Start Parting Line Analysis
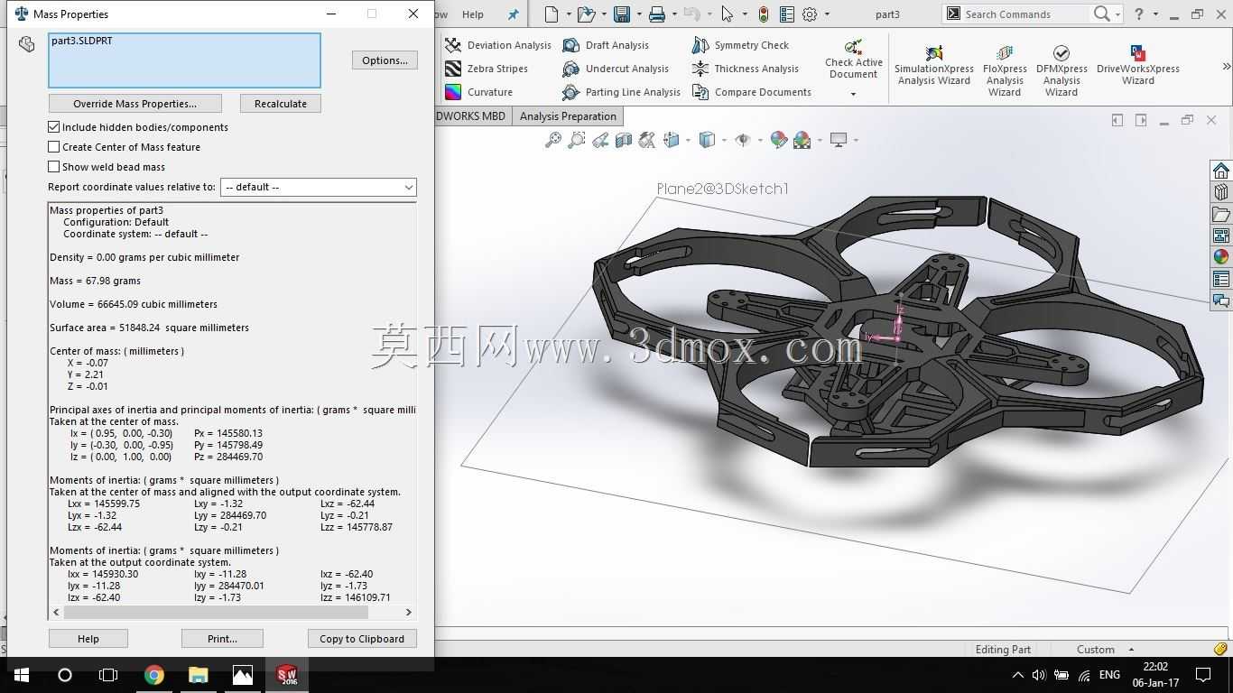This screenshot has width=1233, height=693. tap(621, 92)
